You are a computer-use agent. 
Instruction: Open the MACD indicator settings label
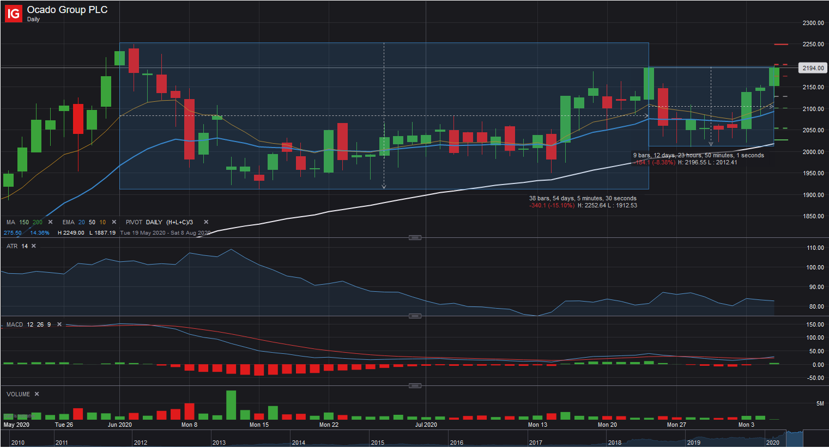[x=15, y=324]
